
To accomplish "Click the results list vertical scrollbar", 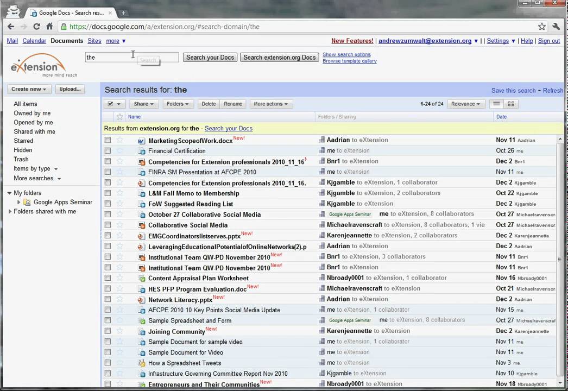I will (560, 260).
